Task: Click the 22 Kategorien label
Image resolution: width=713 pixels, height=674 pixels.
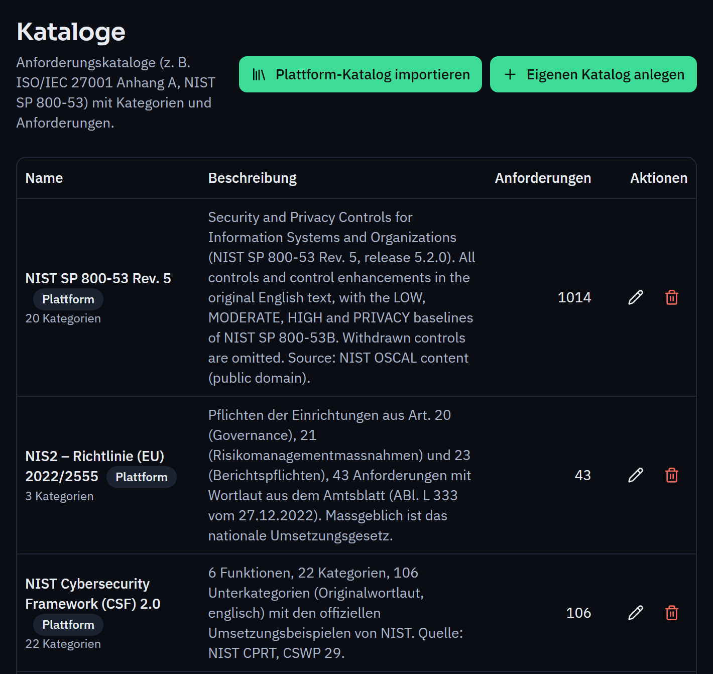Action: click(63, 644)
